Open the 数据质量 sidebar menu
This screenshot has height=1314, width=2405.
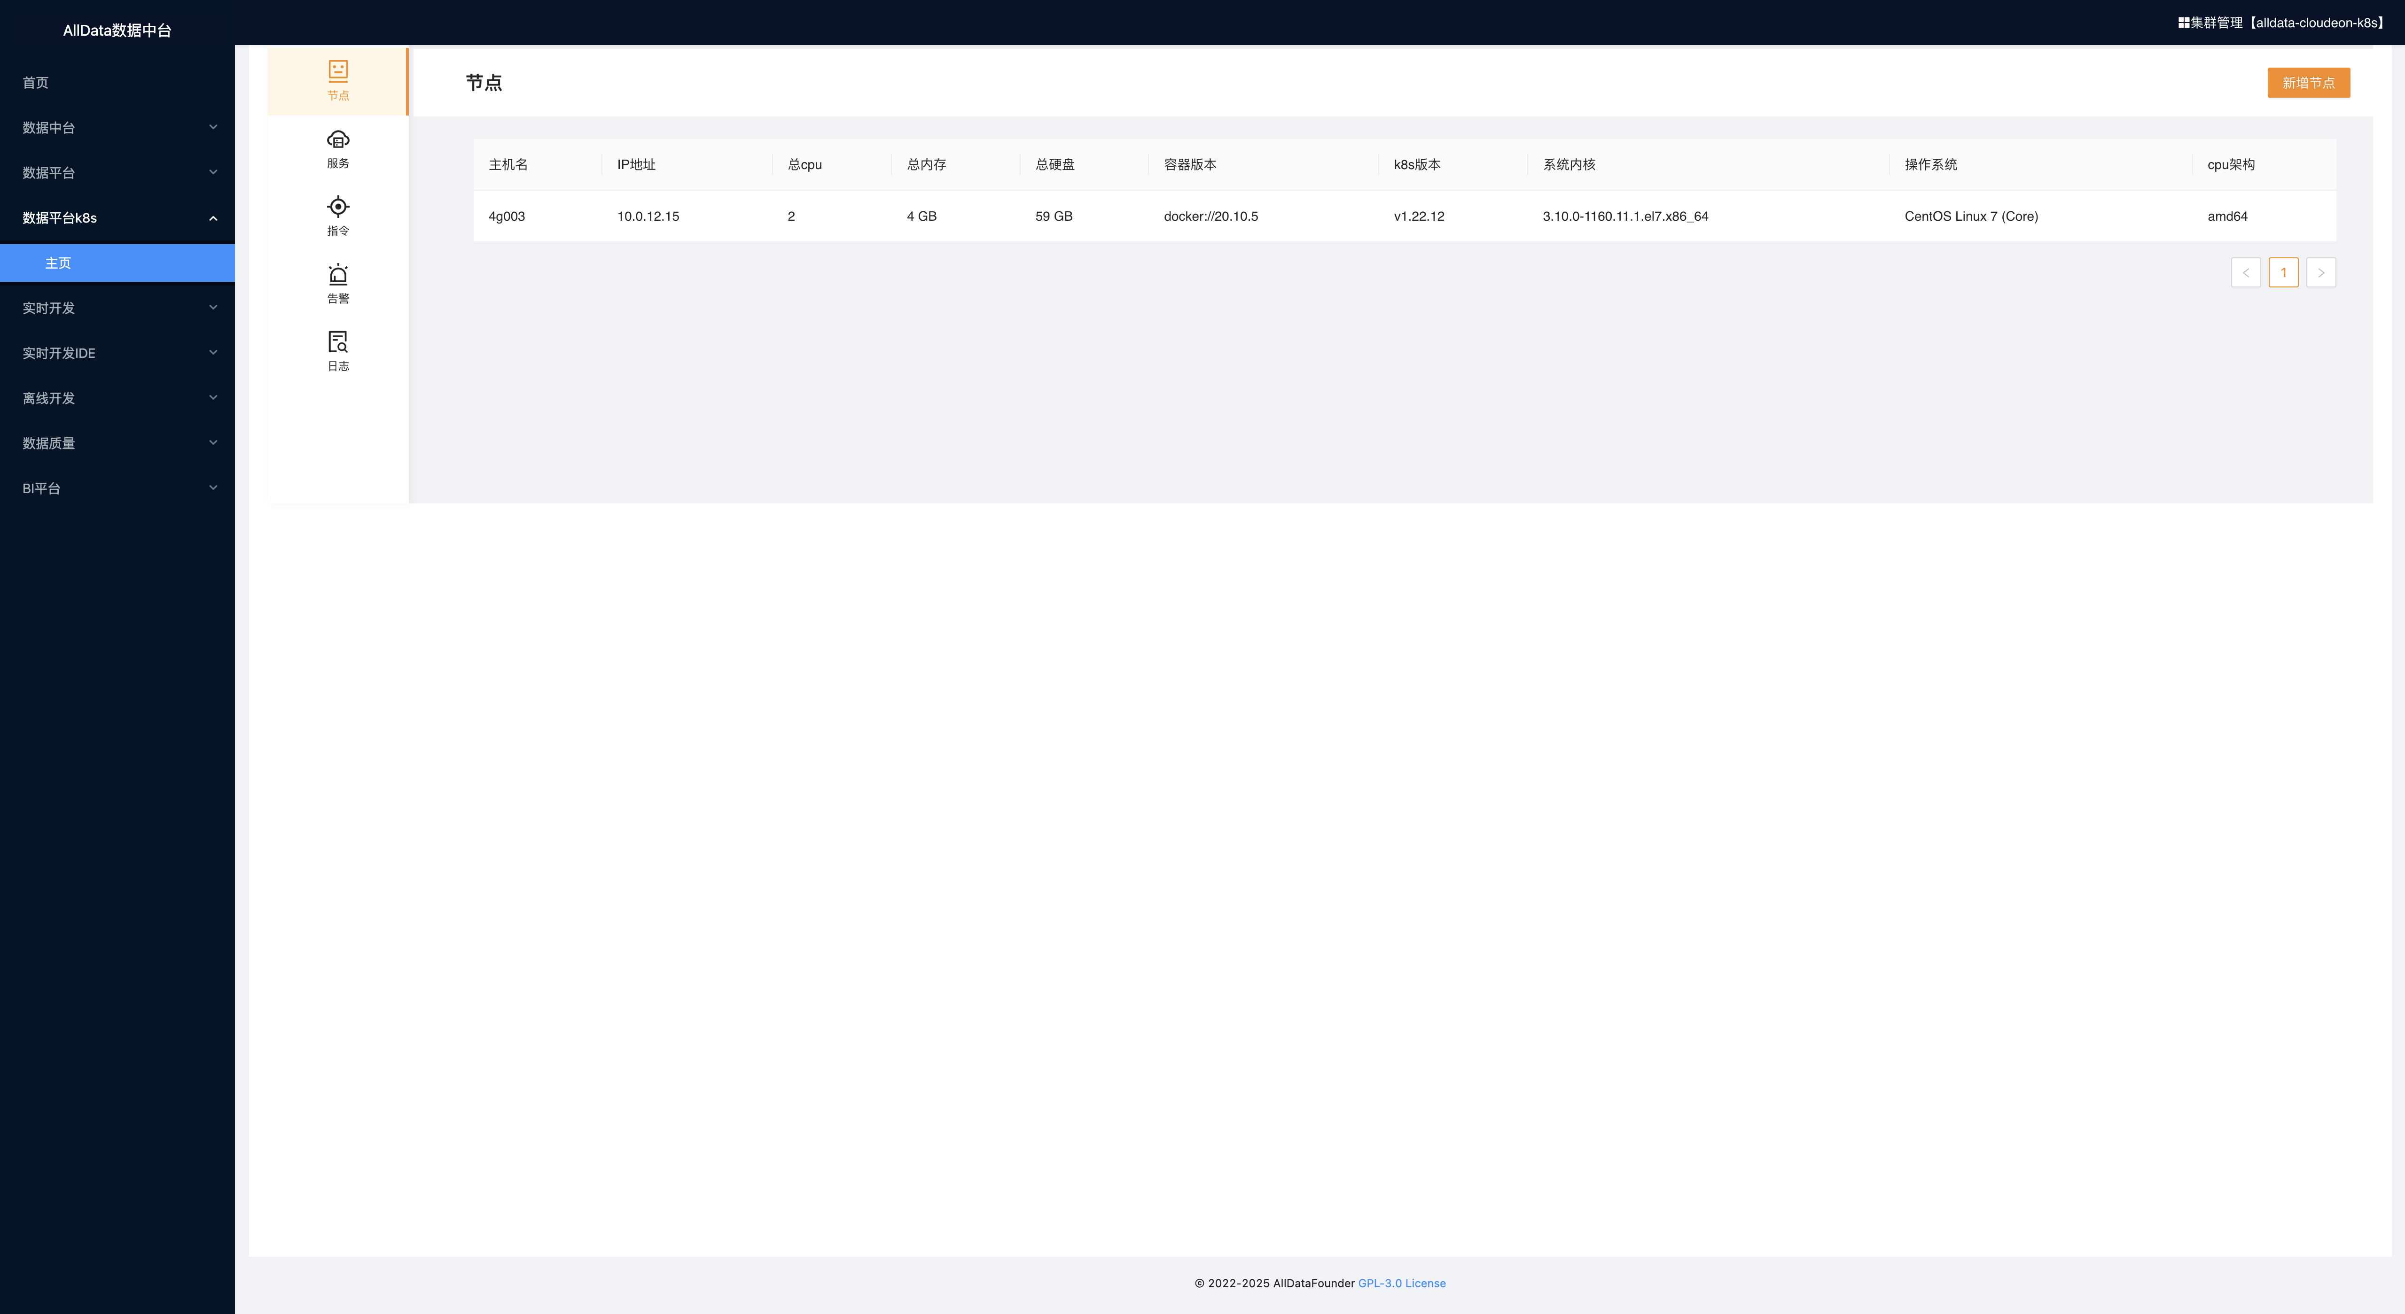pos(117,443)
